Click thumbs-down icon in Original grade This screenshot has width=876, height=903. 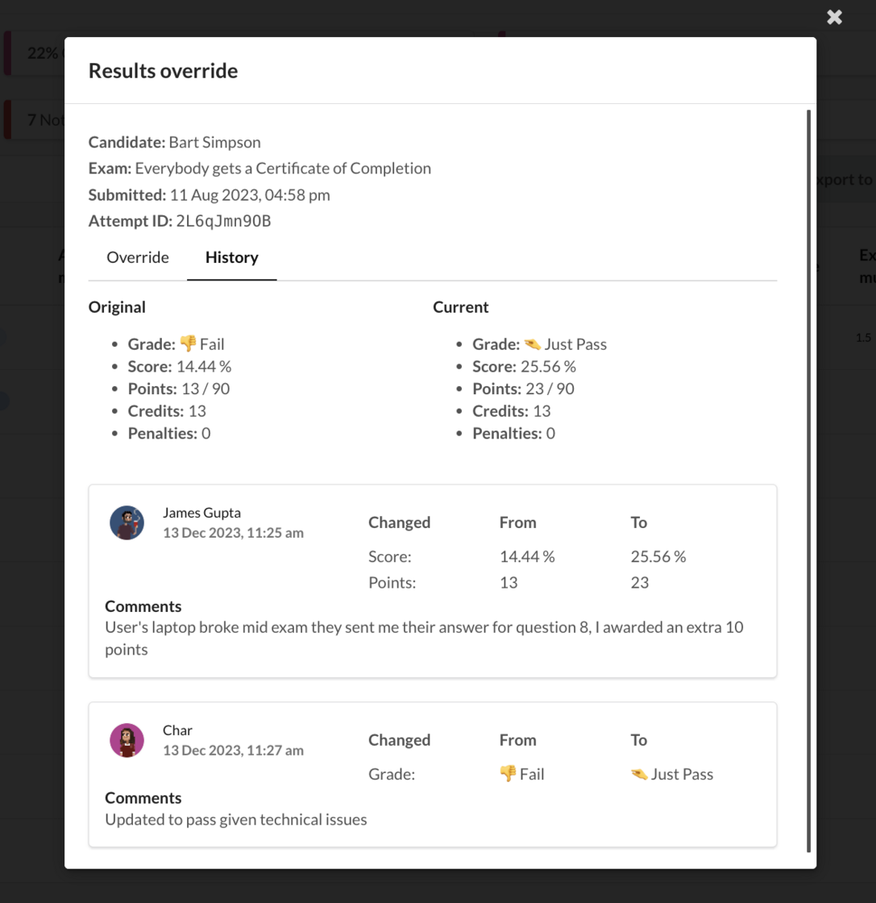188,344
